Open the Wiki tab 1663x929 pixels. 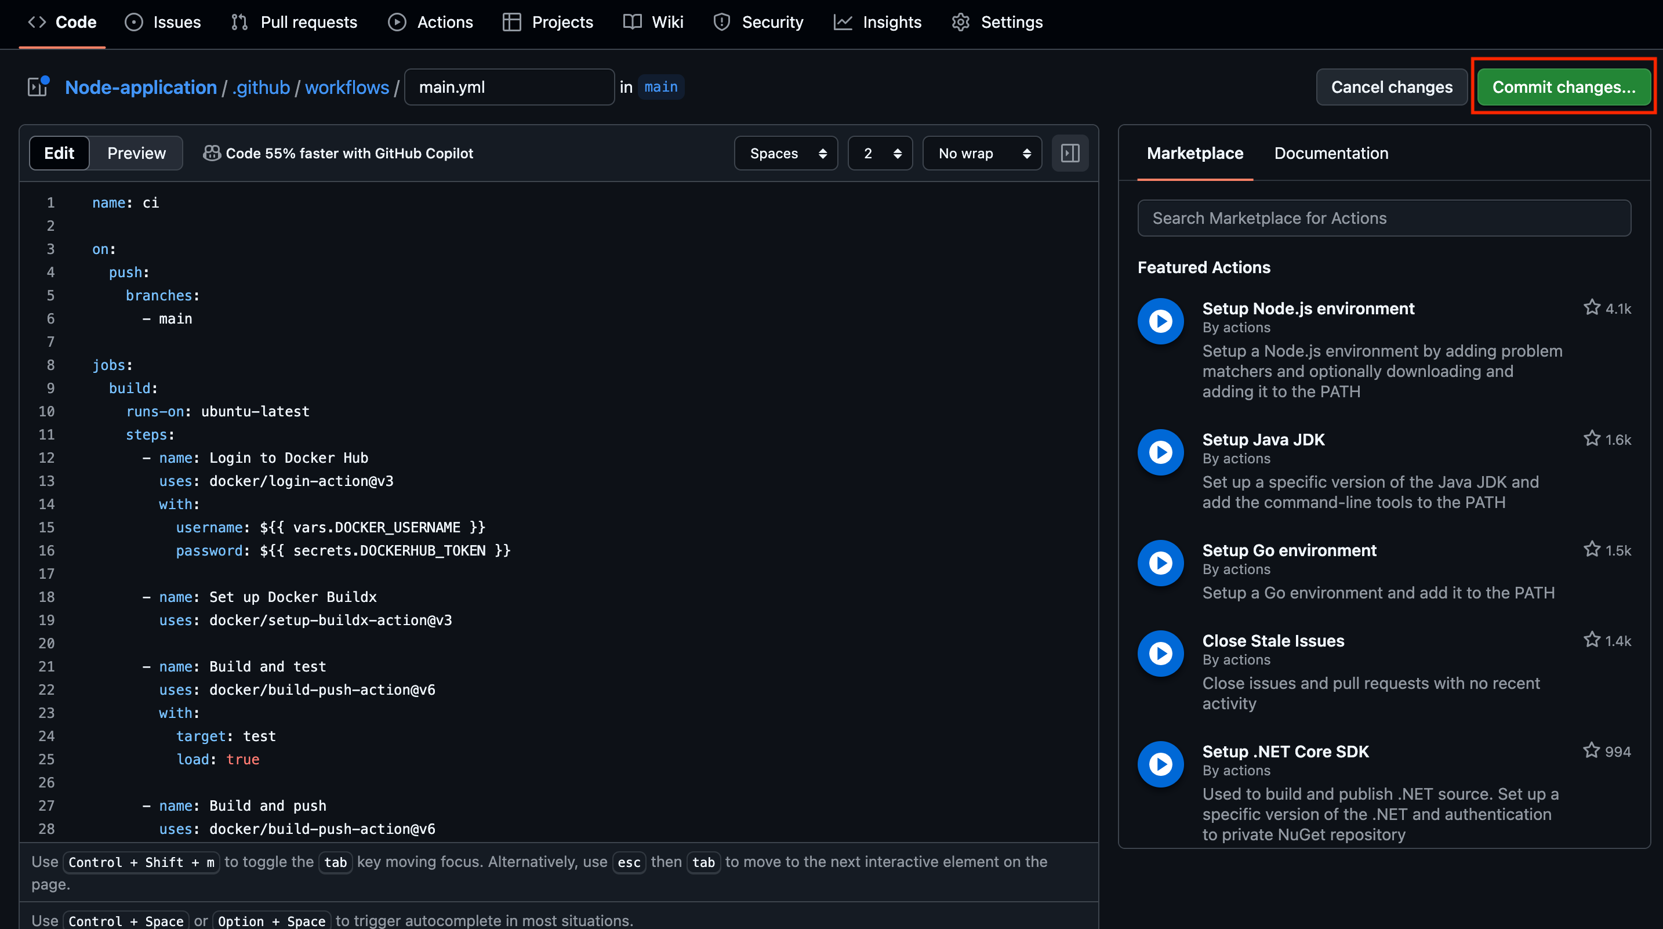[653, 22]
